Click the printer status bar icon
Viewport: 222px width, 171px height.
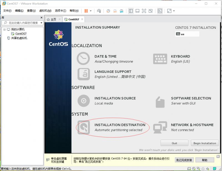tap(203, 169)
